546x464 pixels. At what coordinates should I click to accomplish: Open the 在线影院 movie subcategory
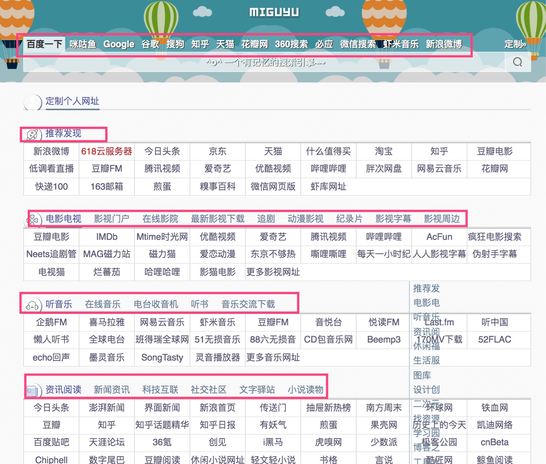(160, 219)
